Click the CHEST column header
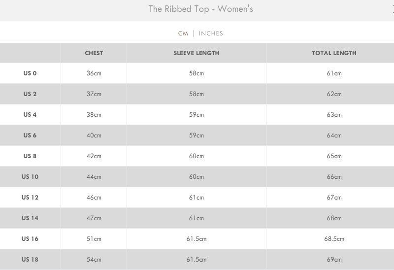Viewport: 394px width, 270px height. [94, 53]
